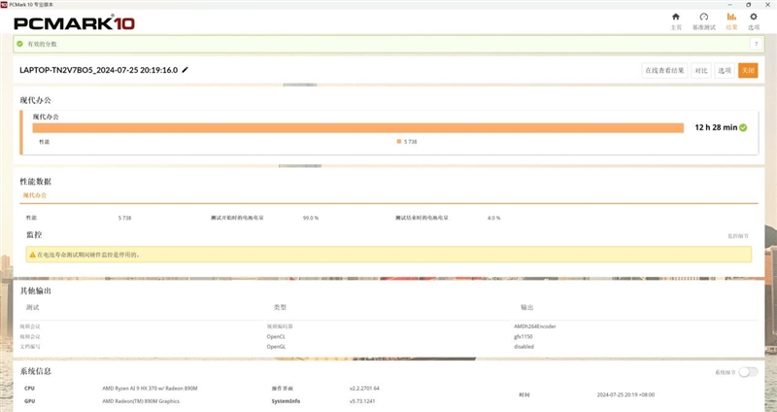Click the 5 738 score beside the legend

coord(410,142)
